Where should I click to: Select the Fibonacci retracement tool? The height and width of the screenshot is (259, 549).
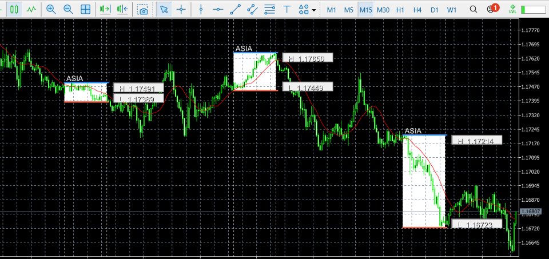[x=269, y=10]
